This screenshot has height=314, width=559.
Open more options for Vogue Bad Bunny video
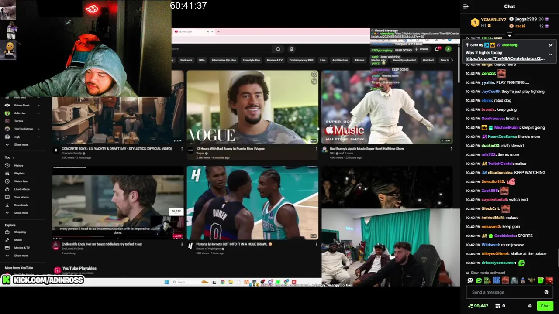tap(317, 149)
